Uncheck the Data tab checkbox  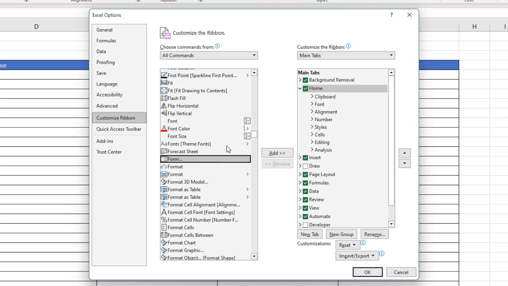(305, 191)
